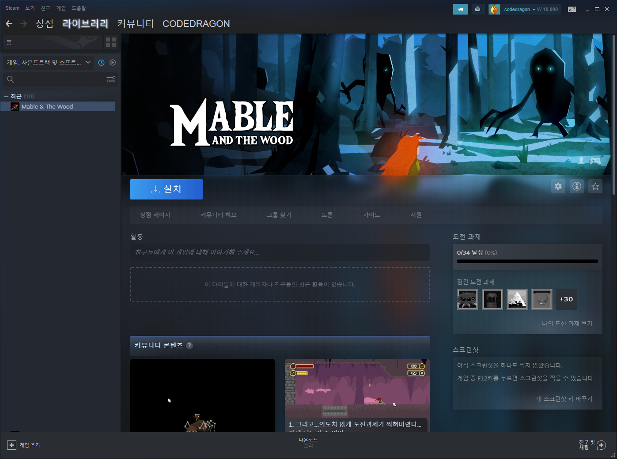
Task: Click community content help question mark
Action: click(189, 346)
